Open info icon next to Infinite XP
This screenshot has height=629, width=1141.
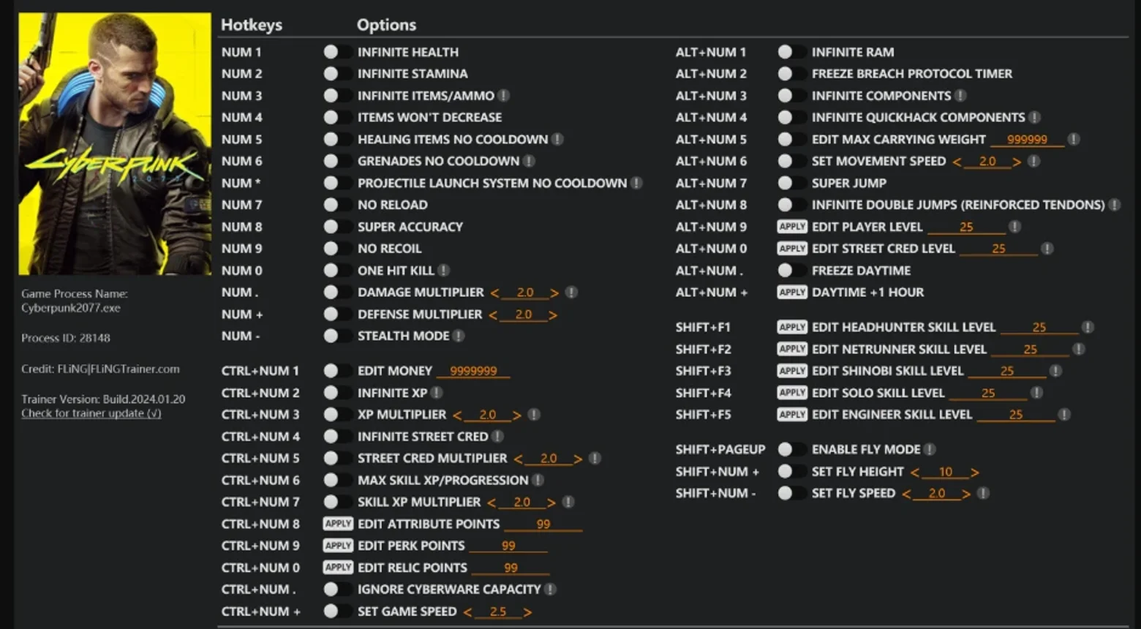pyautogui.click(x=437, y=393)
